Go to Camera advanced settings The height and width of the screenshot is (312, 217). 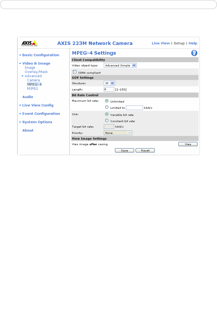click(x=33, y=80)
